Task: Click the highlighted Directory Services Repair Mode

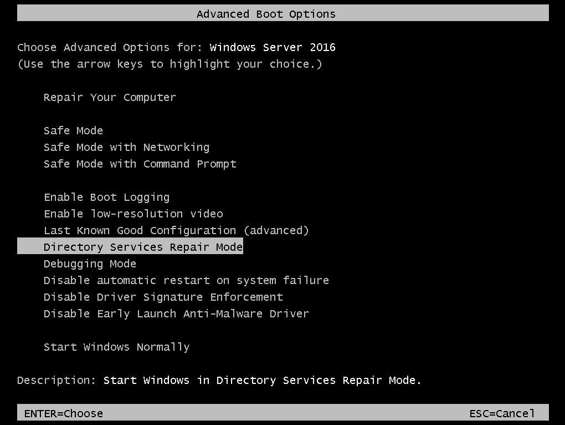Action: (143, 247)
